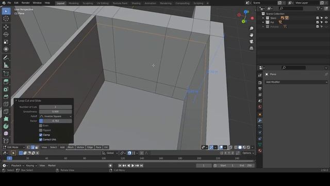Select the Spin tool

pos(6,126)
